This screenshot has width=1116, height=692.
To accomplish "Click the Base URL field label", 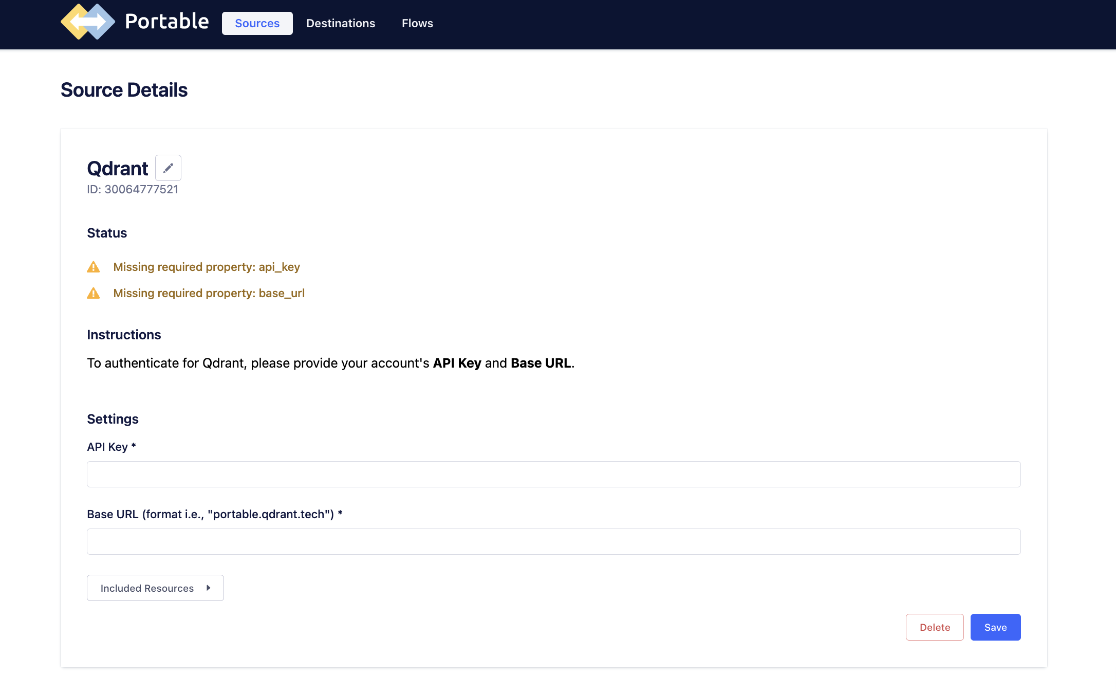I will coord(215,514).
